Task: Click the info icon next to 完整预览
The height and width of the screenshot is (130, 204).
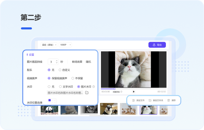Action: (121, 92)
